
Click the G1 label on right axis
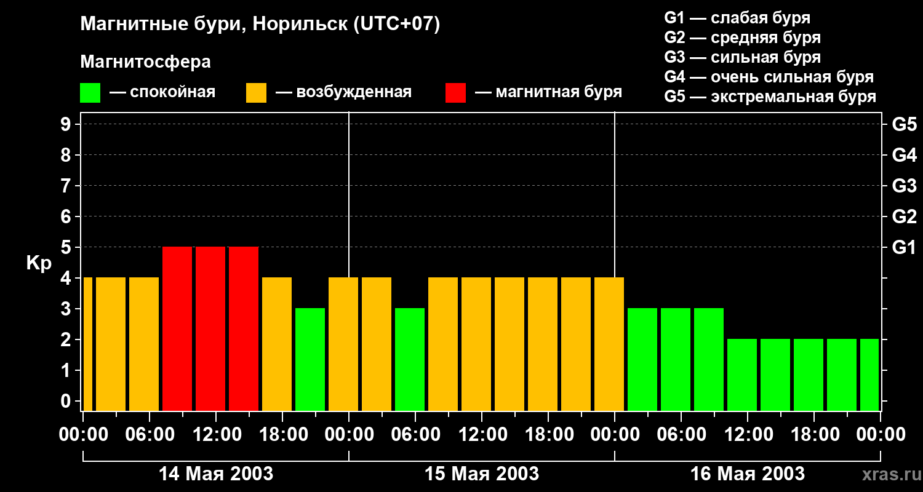click(x=904, y=248)
